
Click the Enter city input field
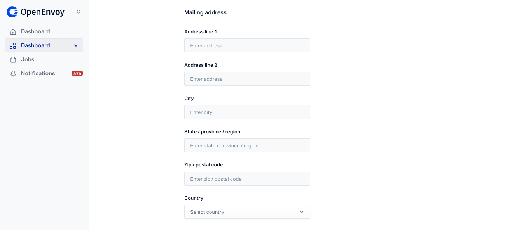[x=247, y=112]
